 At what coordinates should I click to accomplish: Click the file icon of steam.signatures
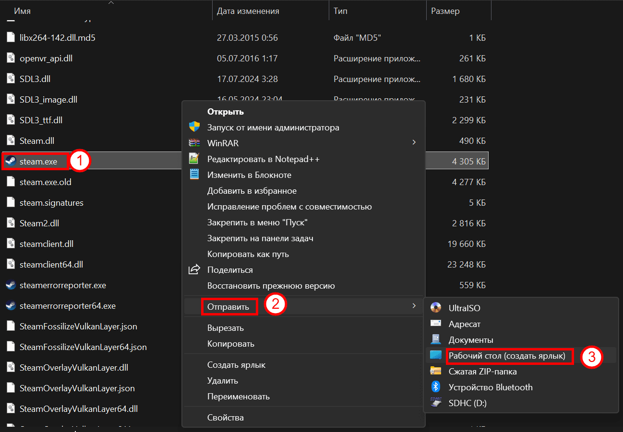[x=11, y=202]
